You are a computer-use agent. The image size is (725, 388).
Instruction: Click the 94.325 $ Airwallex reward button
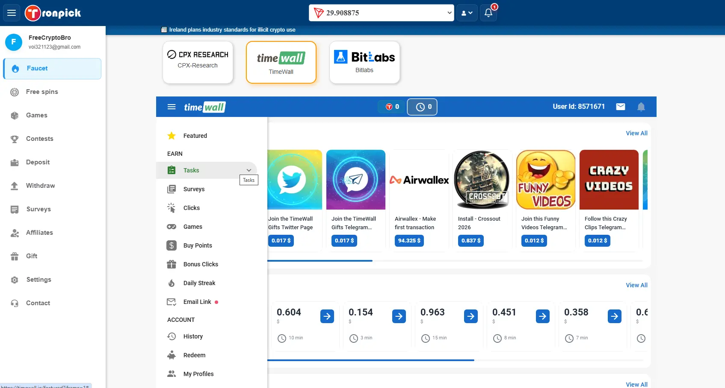[x=409, y=241]
